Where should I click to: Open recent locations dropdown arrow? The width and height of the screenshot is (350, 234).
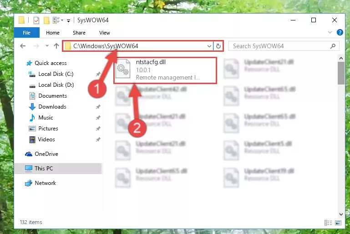pyautogui.click(x=47, y=46)
